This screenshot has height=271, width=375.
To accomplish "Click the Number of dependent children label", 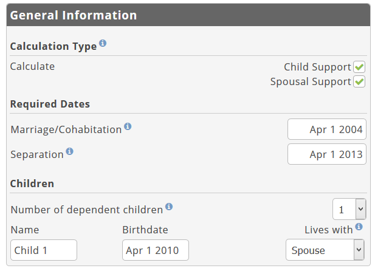I will [87, 210].
